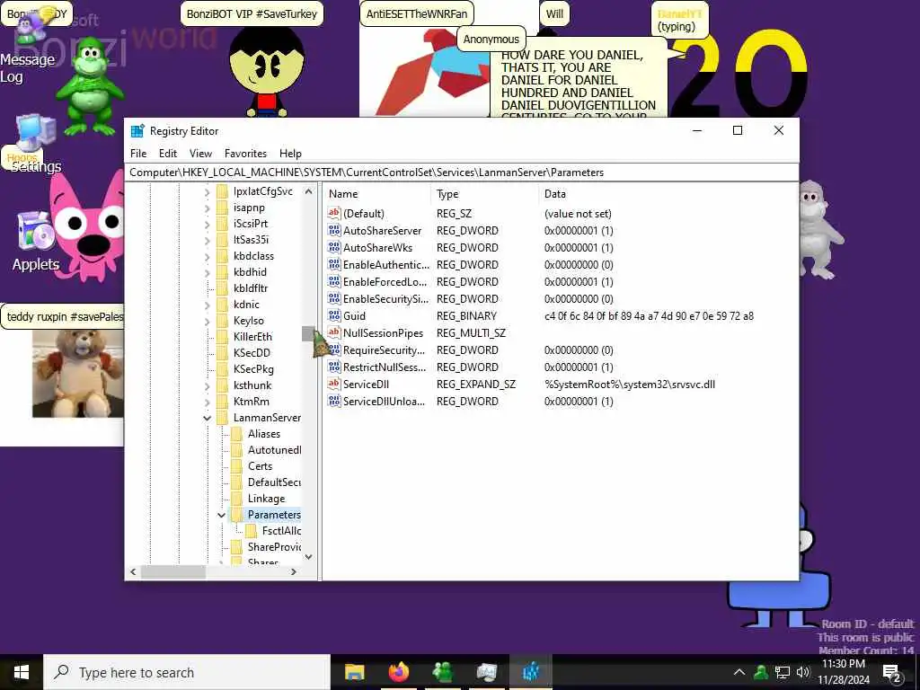This screenshot has width=920, height=690.
Task: Select the Certs subkey
Action: pos(260,466)
